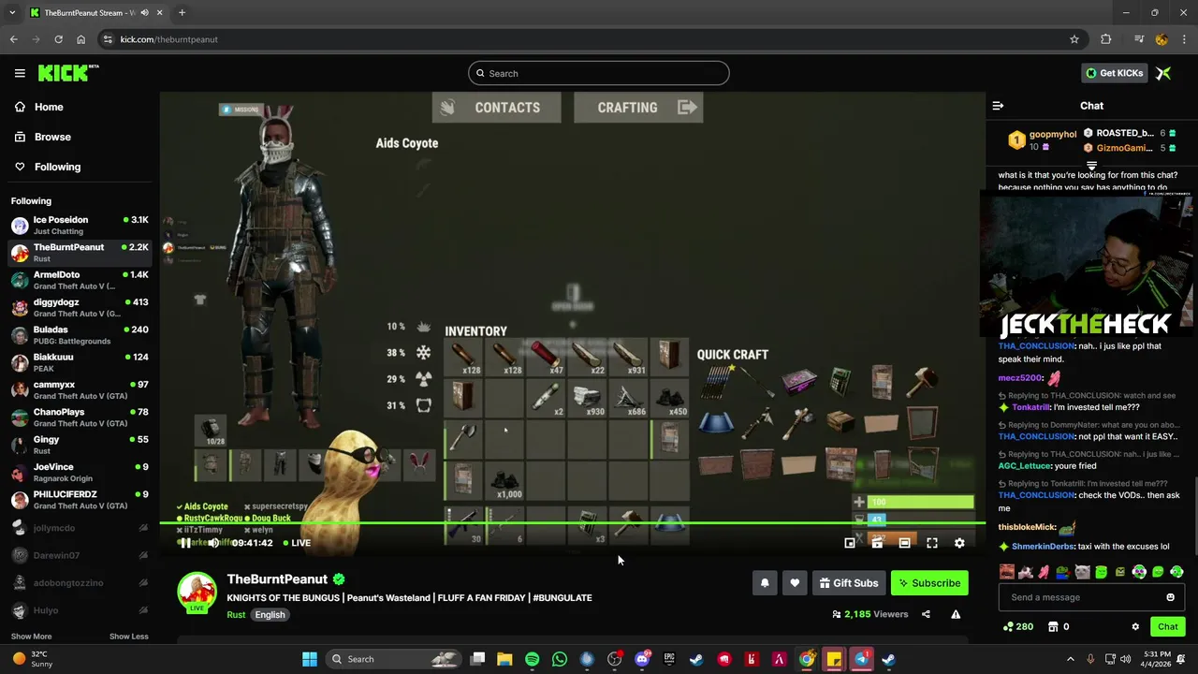Open the Kick profile avatar menu

pyautogui.click(x=1163, y=73)
